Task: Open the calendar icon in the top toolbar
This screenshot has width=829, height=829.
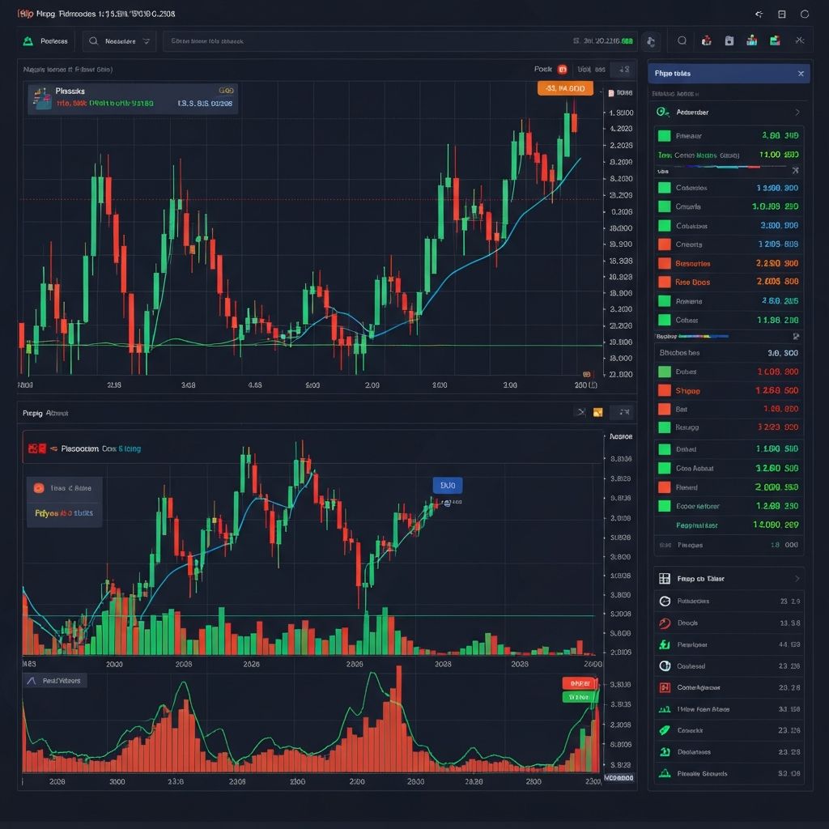Action: pyautogui.click(x=729, y=40)
